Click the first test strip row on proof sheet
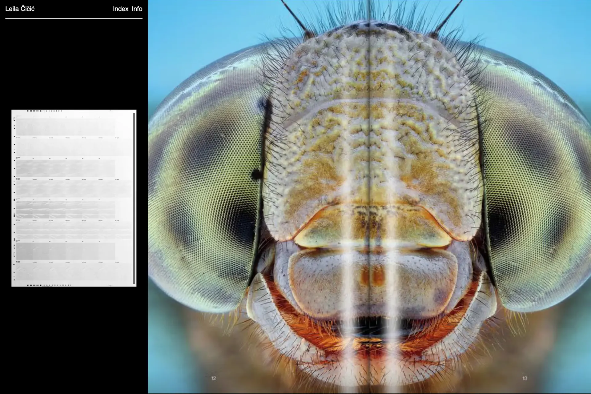This screenshot has width=591, height=394. (x=66, y=127)
